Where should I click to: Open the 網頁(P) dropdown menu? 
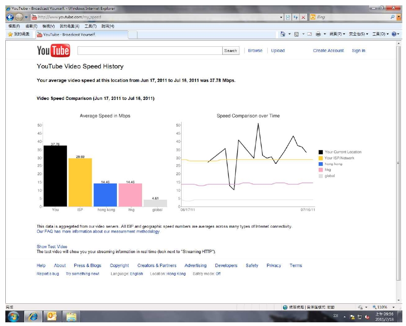[x=337, y=34]
